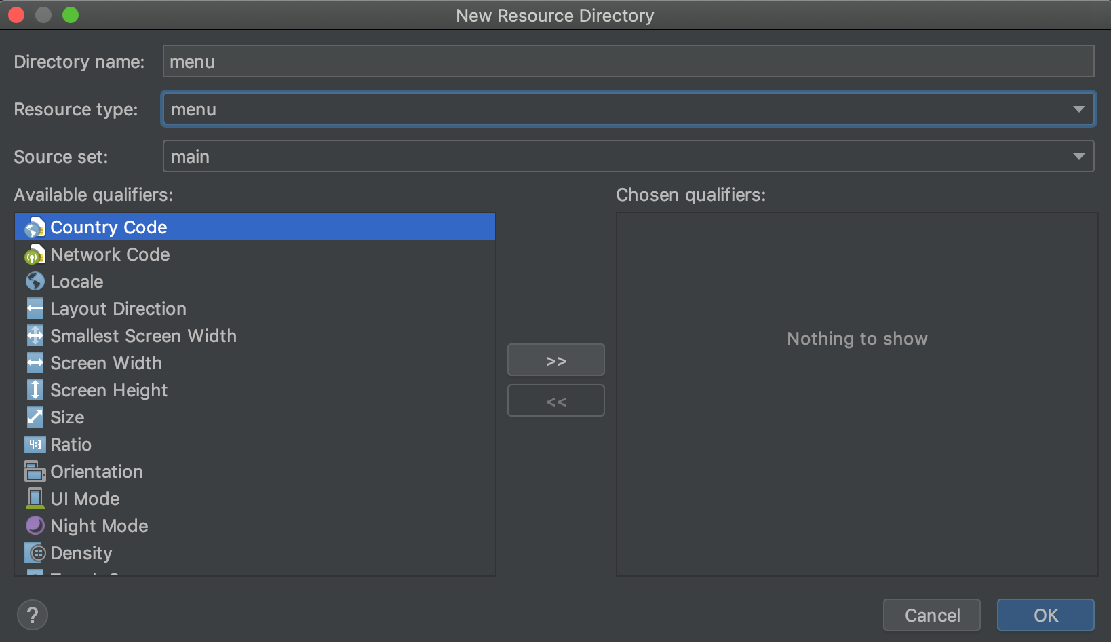Click the Network Code qualifier icon
Viewport: 1111px width, 642px height.
pos(35,255)
